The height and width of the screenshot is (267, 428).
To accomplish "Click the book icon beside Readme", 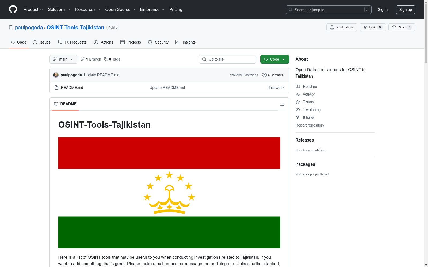I will [298, 87].
